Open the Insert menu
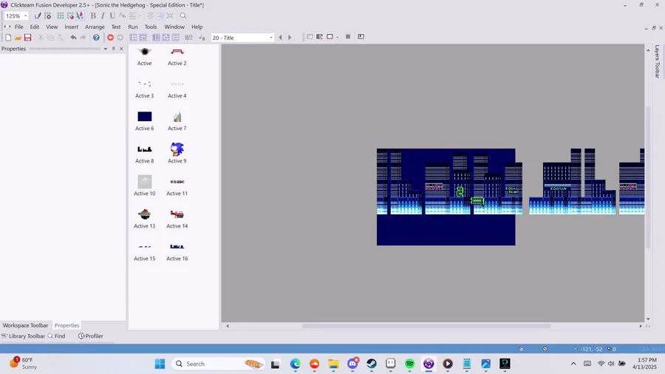665x374 pixels. [71, 27]
